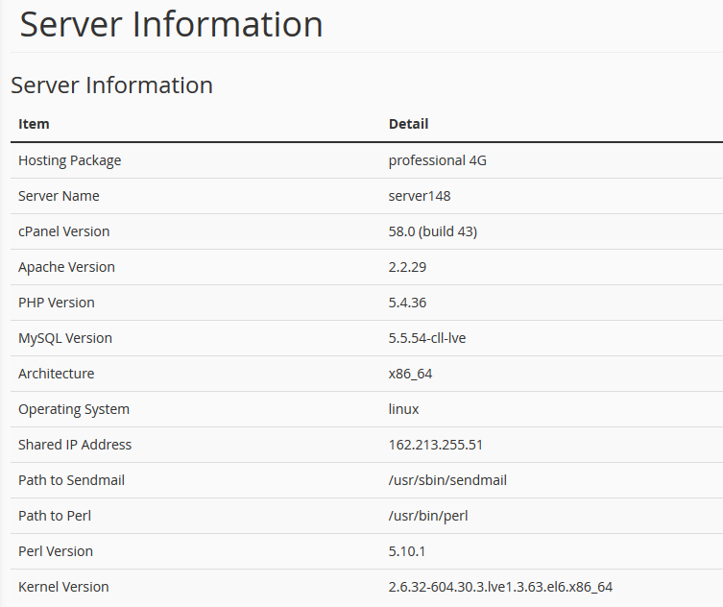Screen dimensions: 723x607
Task: Click the Apache Version 2.2.29 value
Action: click(408, 267)
